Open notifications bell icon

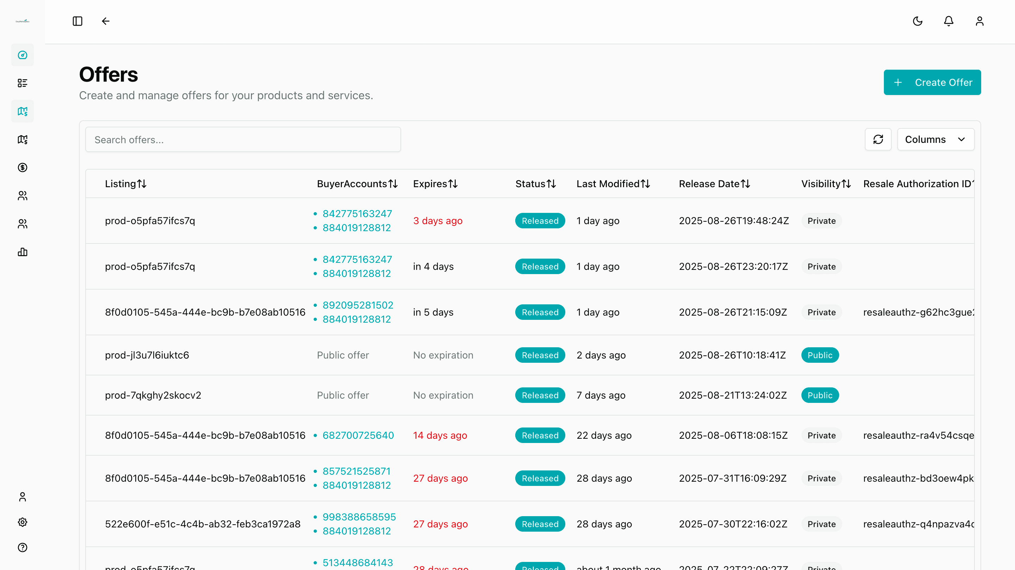949,21
